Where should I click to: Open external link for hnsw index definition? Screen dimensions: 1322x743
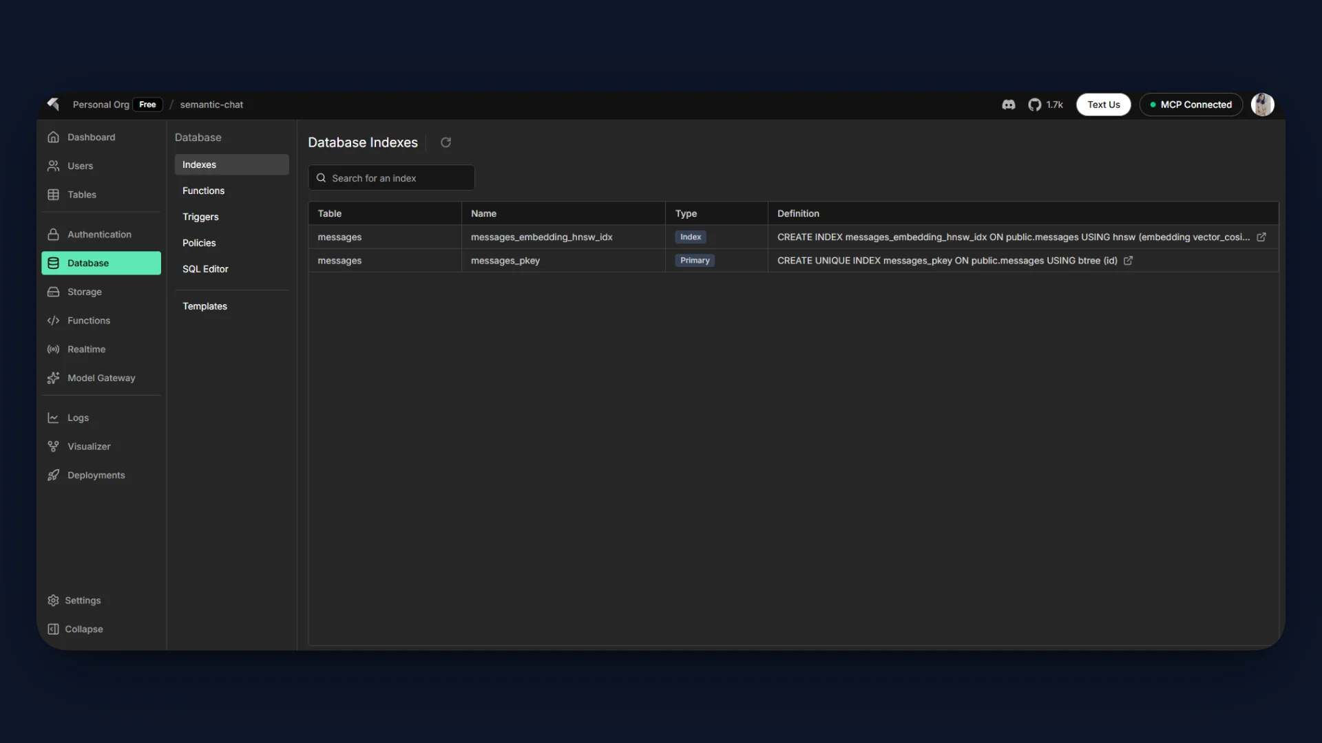pyautogui.click(x=1261, y=237)
